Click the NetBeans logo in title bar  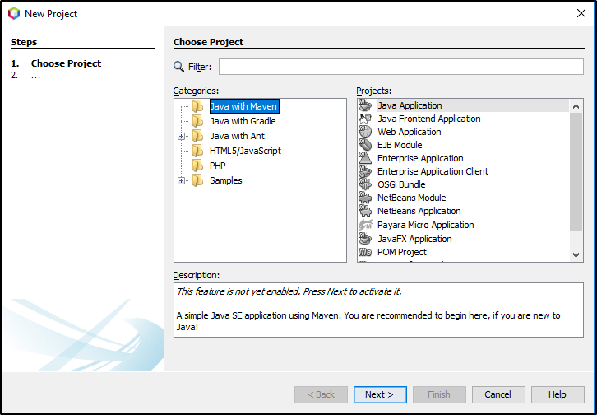pos(14,14)
